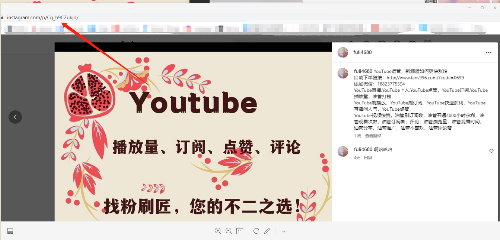Open the thumbnail layout icon in the bottom-left corner
The height and width of the screenshot is (240, 500).
[x=10, y=231]
